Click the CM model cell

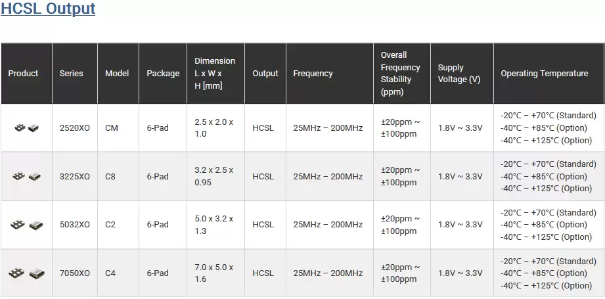tap(118, 127)
